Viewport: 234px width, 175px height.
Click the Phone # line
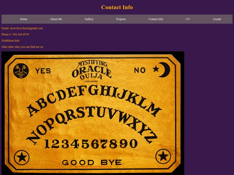click(15, 35)
